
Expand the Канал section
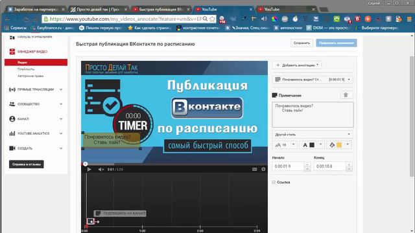[x=61, y=119]
